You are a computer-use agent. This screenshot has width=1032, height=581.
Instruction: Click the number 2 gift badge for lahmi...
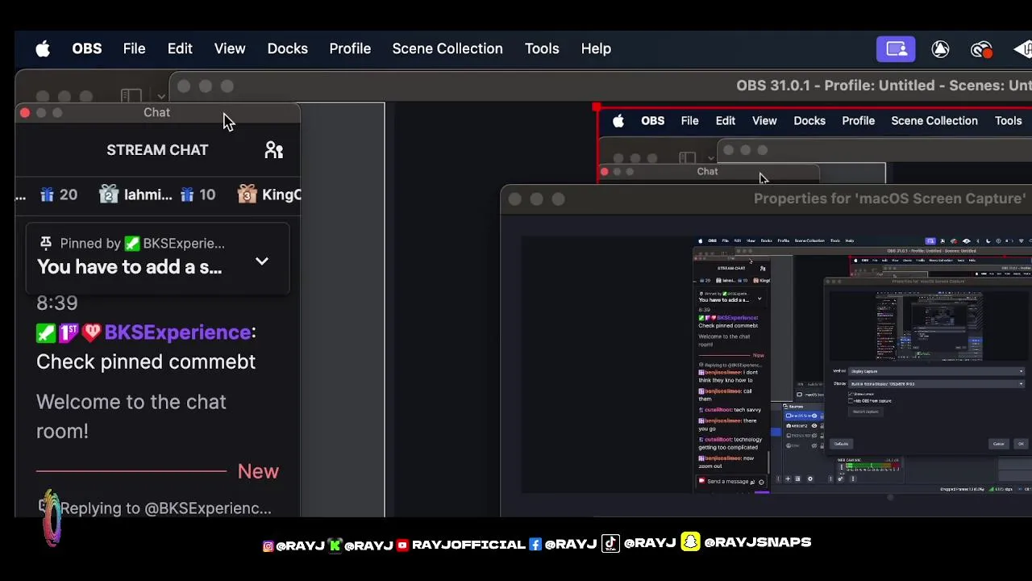(x=109, y=194)
